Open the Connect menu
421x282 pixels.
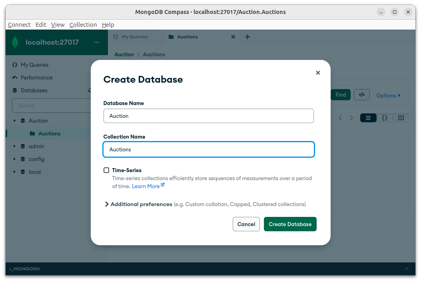point(19,25)
